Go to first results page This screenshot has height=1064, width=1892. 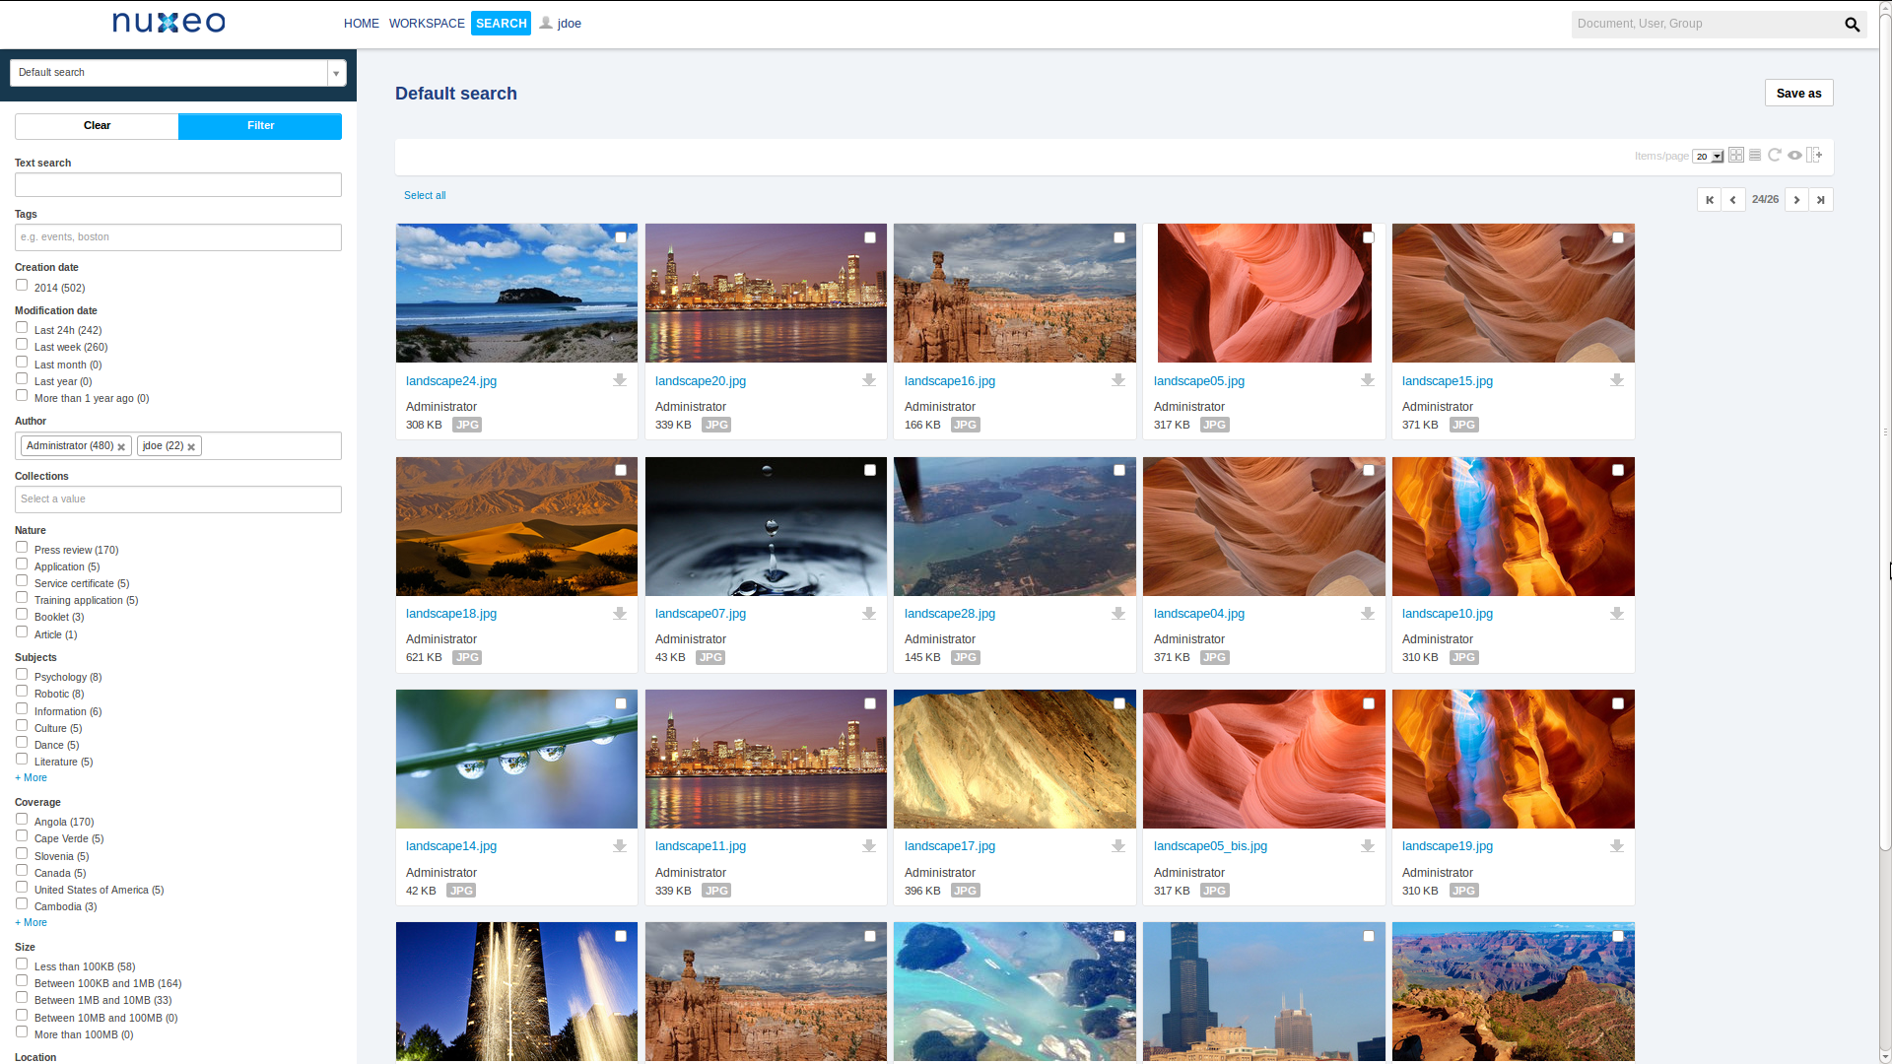pos(1709,200)
